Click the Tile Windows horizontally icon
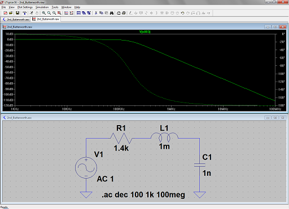Viewport: 289px width, 209px height. pos(78,13)
